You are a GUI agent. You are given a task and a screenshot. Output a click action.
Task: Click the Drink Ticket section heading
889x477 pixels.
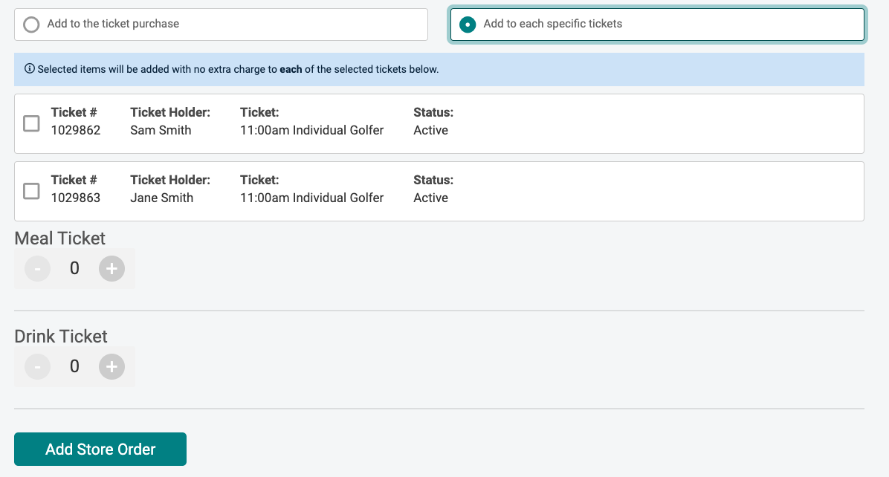coord(61,337)
